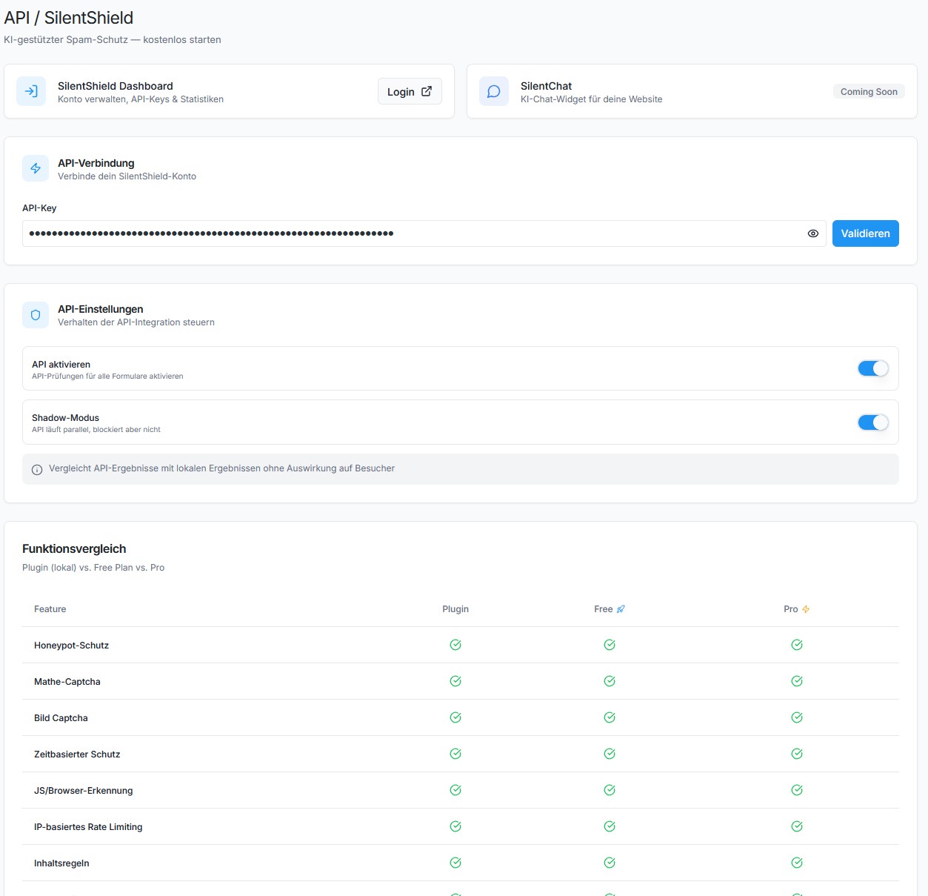
Task: Click the info icon in the Shadow-Modus note
Action: [36, 469]
